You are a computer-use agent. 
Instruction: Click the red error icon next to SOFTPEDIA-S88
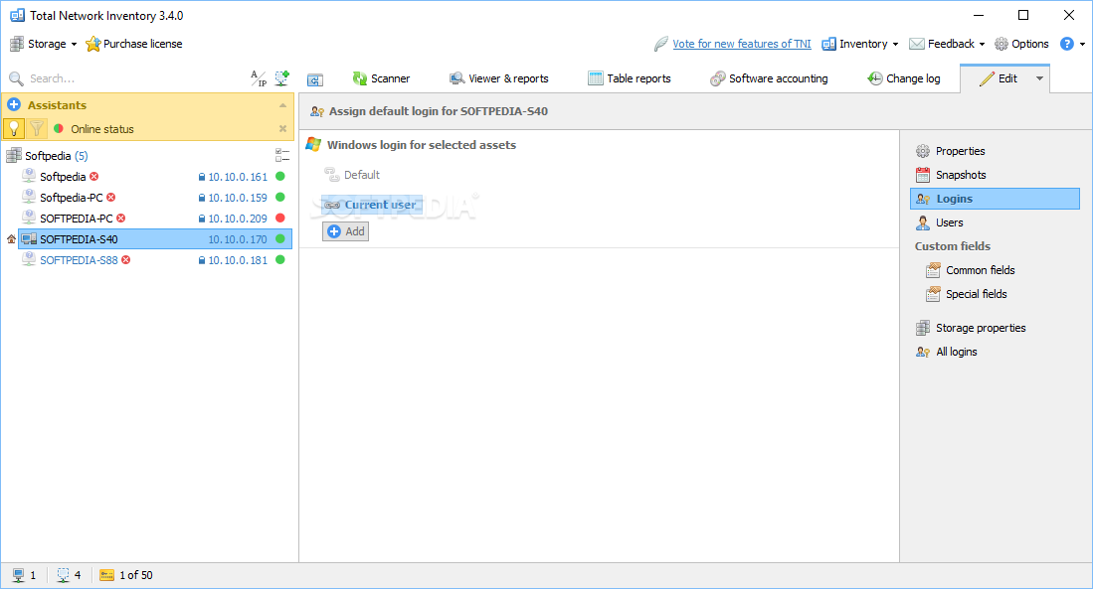pyautogui.click(x=125, y=259)
